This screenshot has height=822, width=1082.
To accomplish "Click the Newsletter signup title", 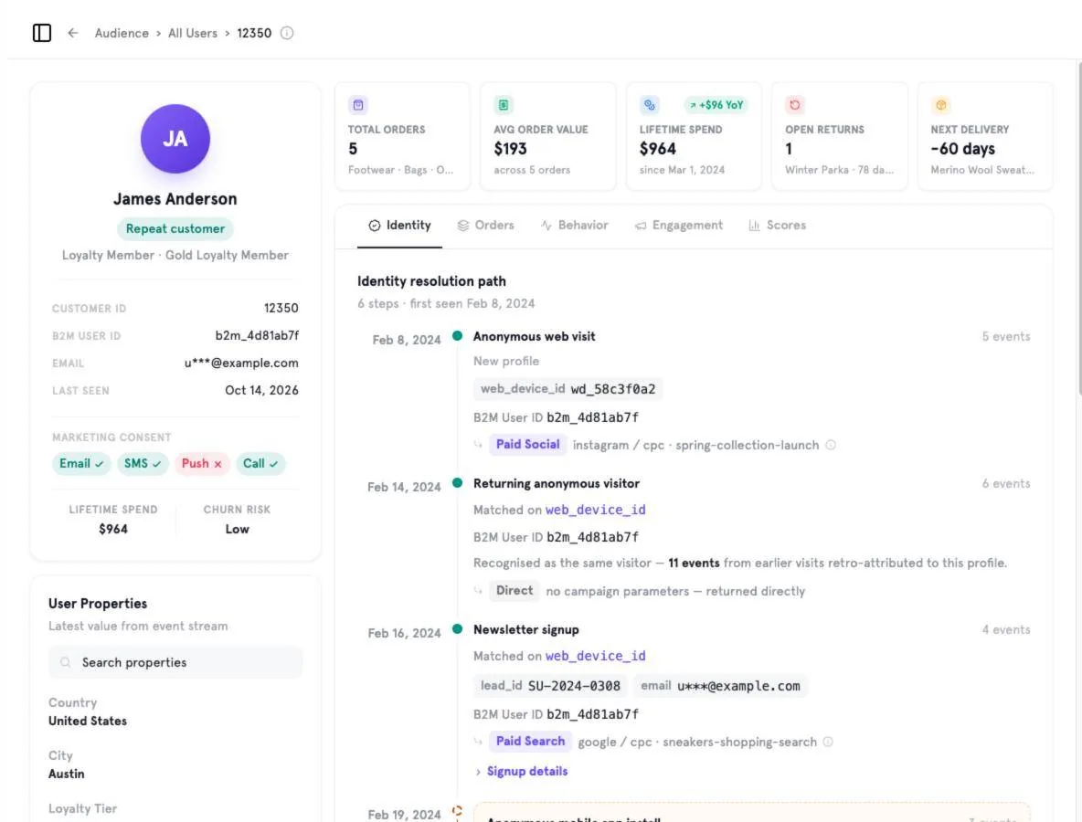I will click(525, 629).
